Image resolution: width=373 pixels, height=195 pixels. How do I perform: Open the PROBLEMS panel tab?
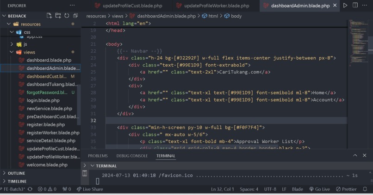click(98, 156)
